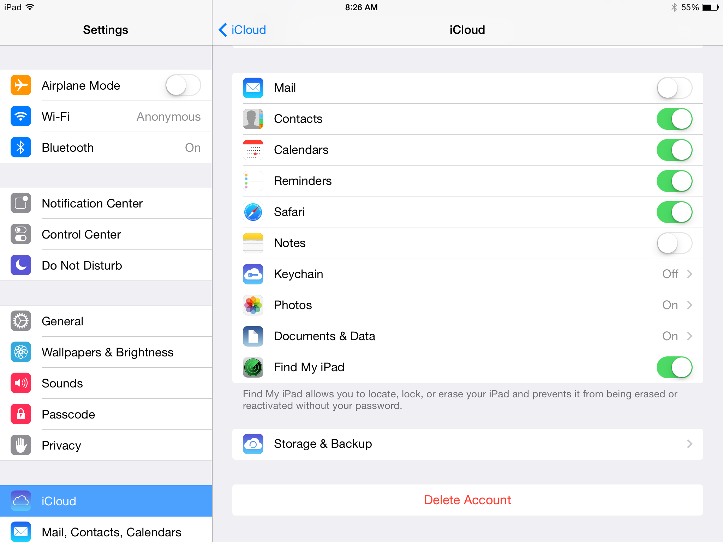
Task: Toggle Safari iCloud sync off
Action: click(674, 212)
